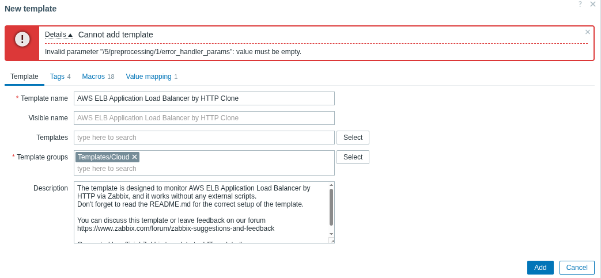This screenshot has width=601, height=278.
Task: Dismiss the error message with its X
Action: tap(588, 32)
